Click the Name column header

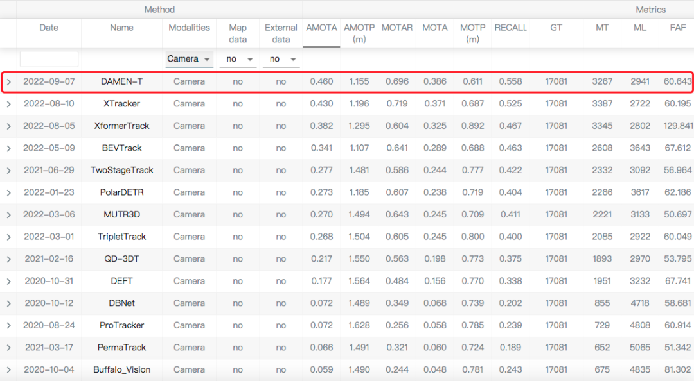click(x=121, y=28)
